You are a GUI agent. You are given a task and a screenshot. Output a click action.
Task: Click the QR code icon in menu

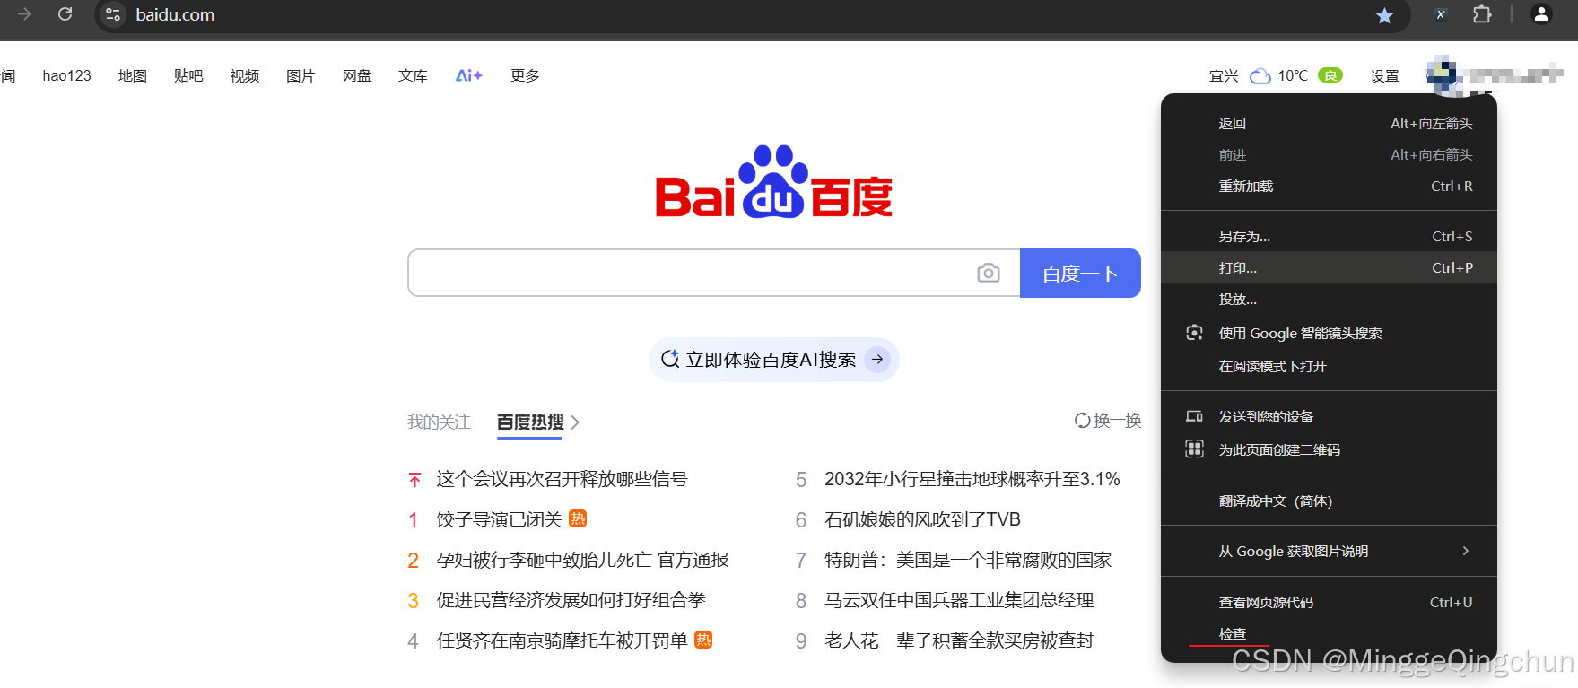click(x=1194, y=449)
